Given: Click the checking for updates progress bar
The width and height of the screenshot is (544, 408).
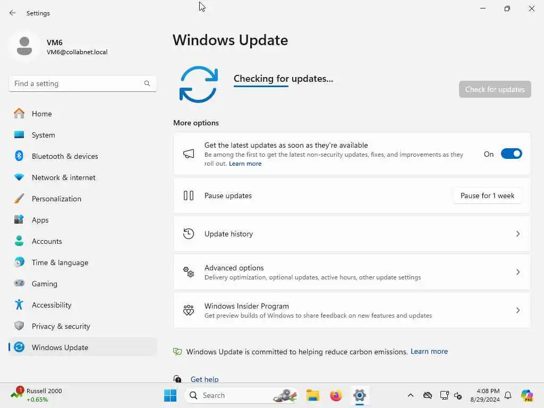Looking at the screenshot, I should click(x=261, y=86).
